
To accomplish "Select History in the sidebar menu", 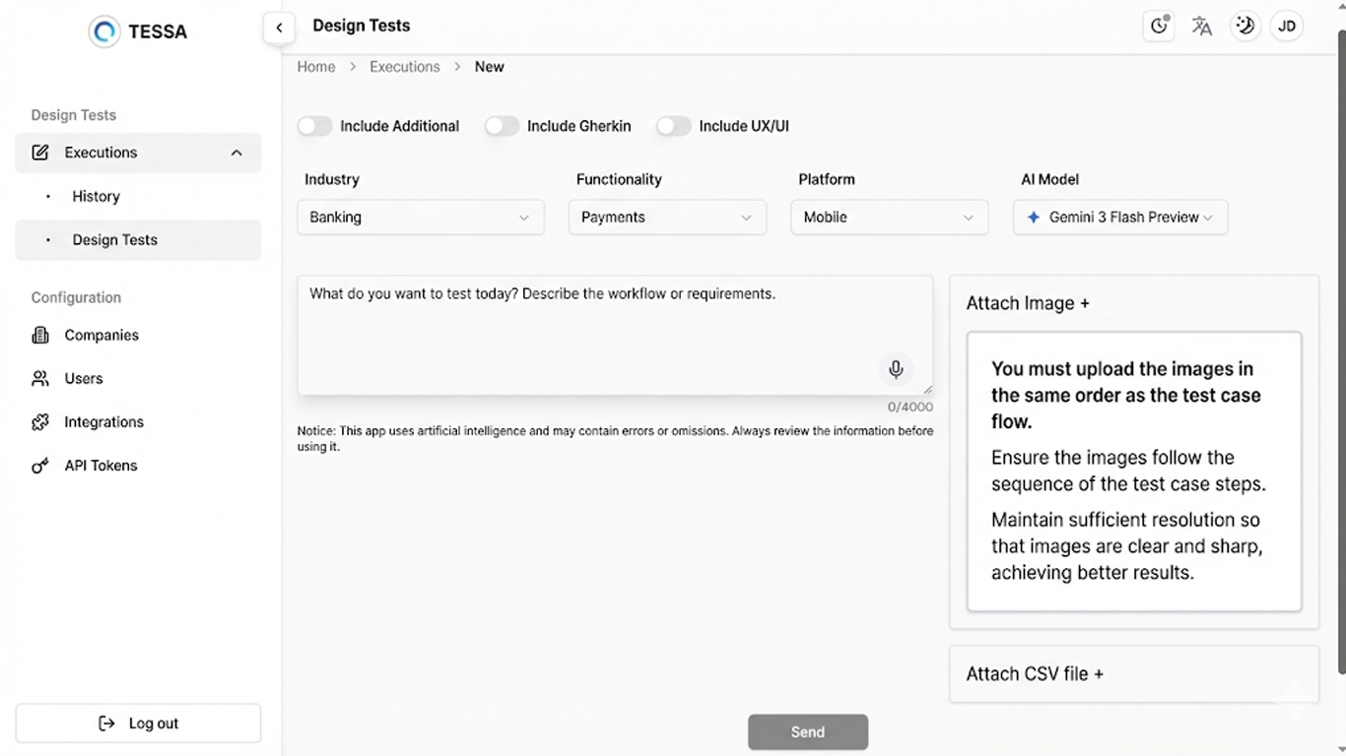I will coord(96,197).
